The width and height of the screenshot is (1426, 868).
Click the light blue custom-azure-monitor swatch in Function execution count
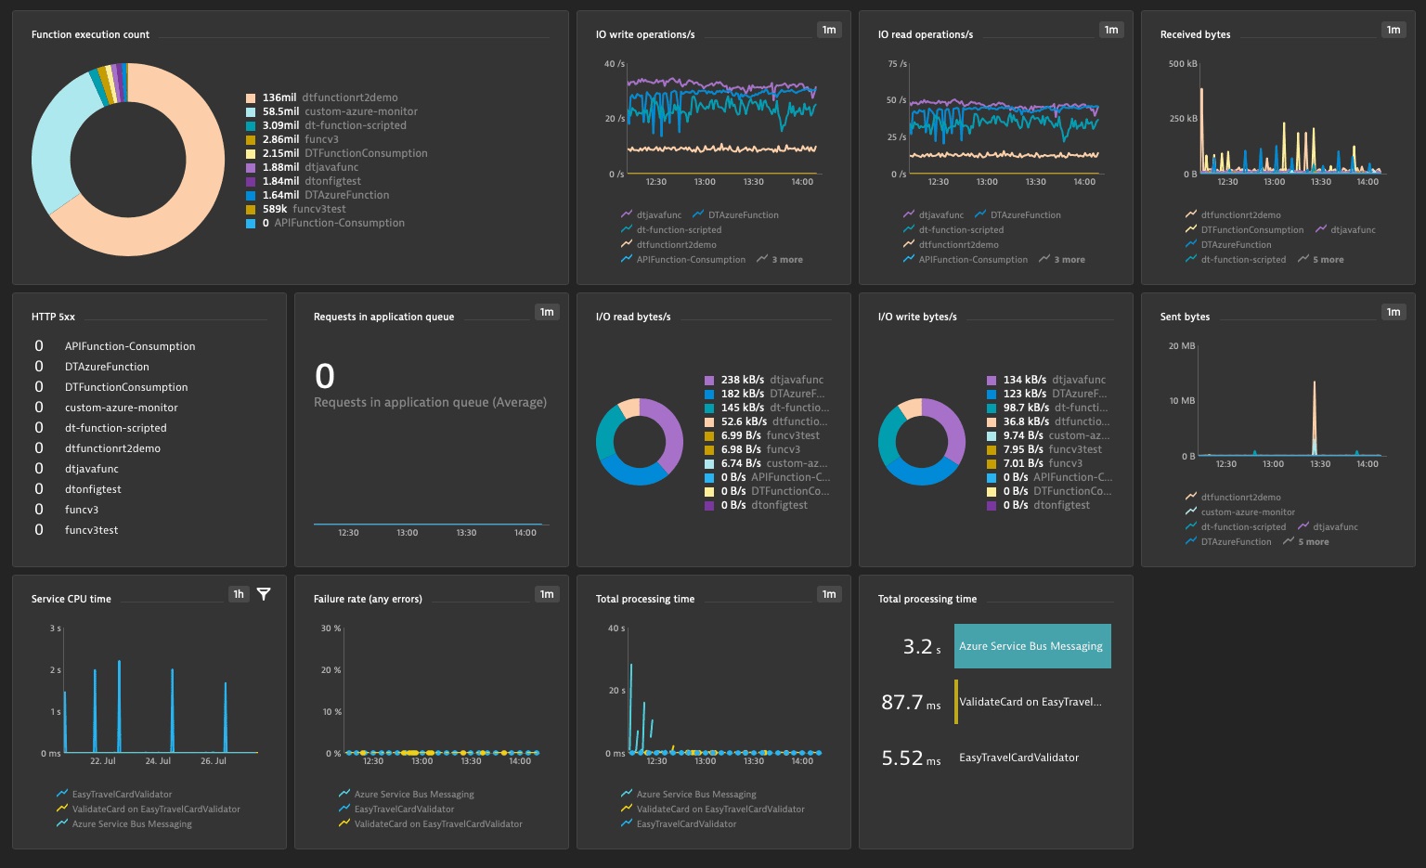251,111
